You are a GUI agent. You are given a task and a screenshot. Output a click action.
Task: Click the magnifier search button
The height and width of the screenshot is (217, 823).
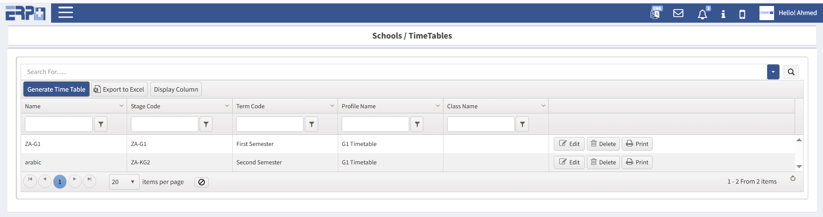[791, 72]
